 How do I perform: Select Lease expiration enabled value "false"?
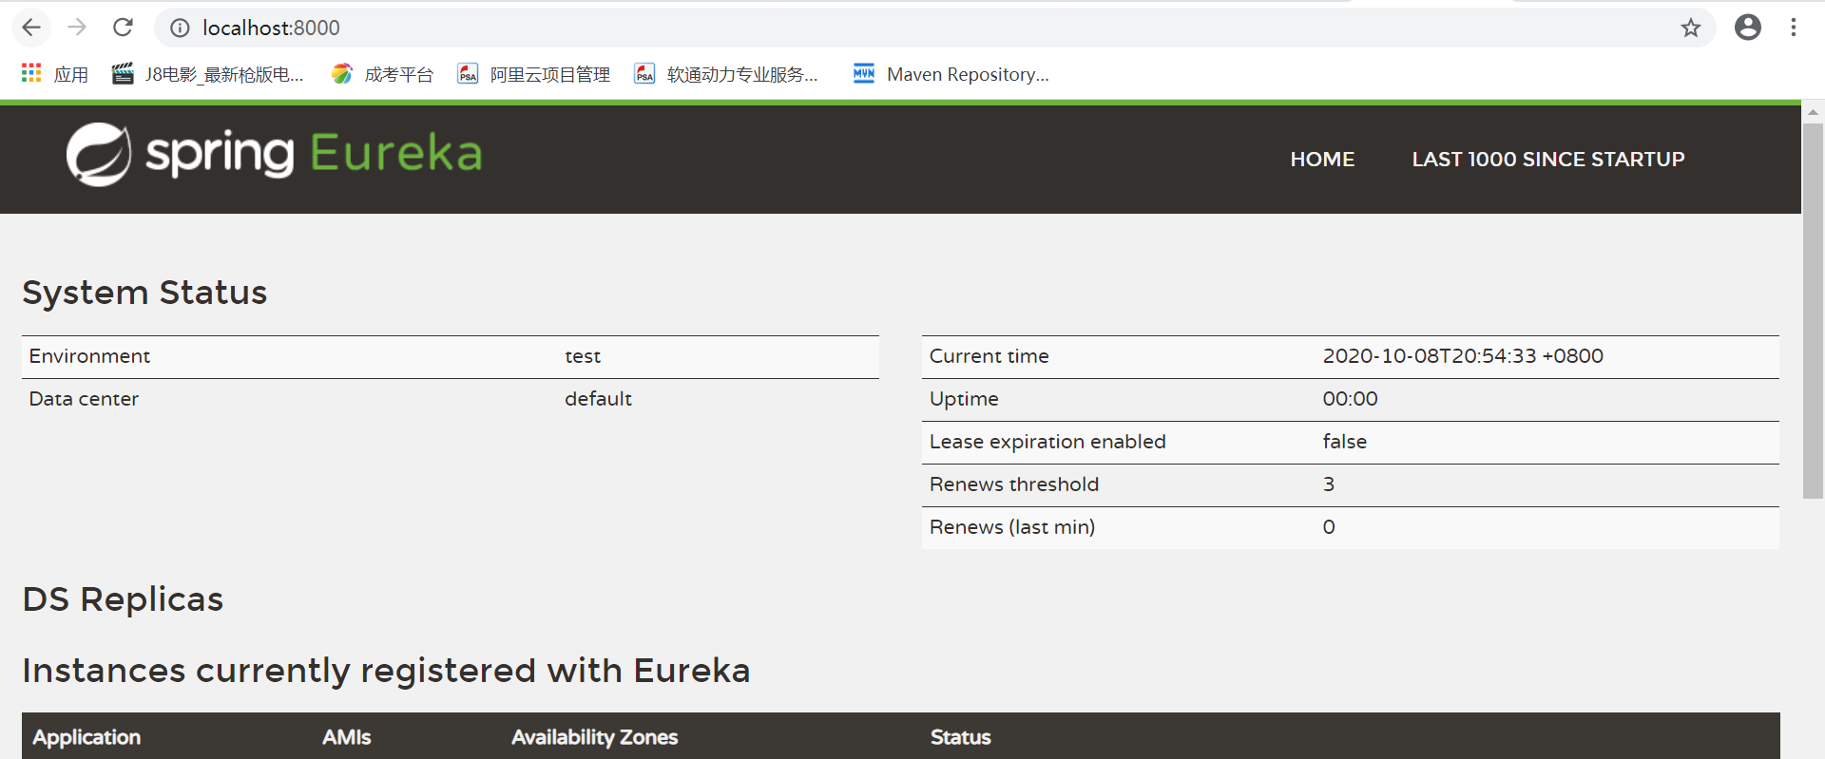(x=1344, y=442)
